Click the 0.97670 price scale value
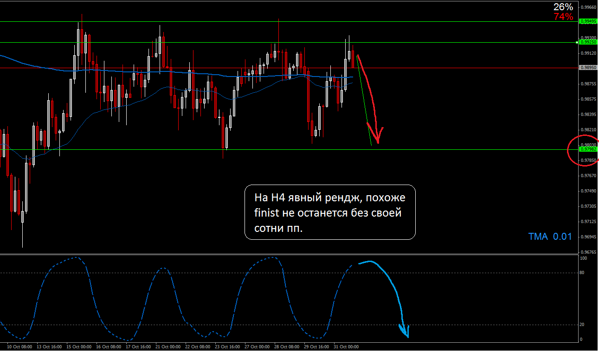The height and width of the screenshot is (352, 599). coord(588,176)
